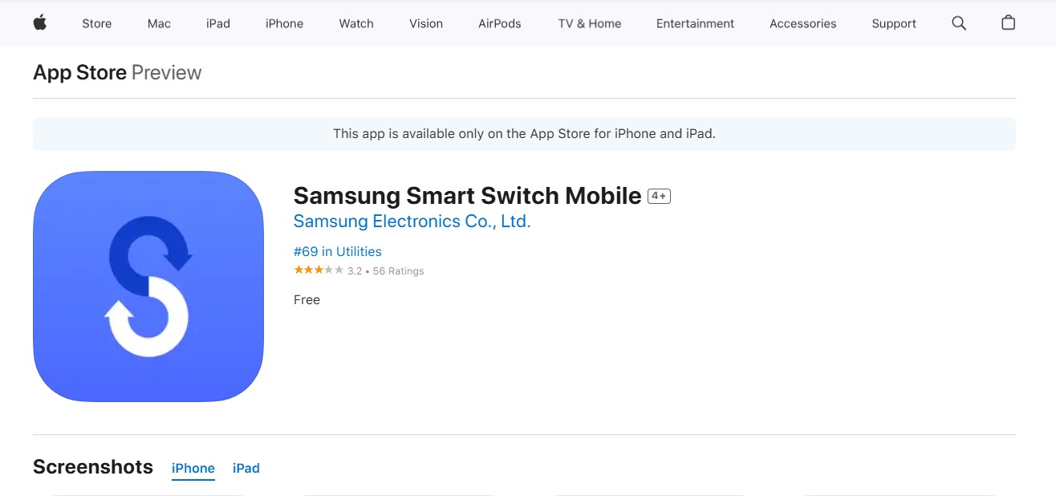Open the Vision menu
The width and height of the screenshot is (1056, 496).
coord(426,23)
